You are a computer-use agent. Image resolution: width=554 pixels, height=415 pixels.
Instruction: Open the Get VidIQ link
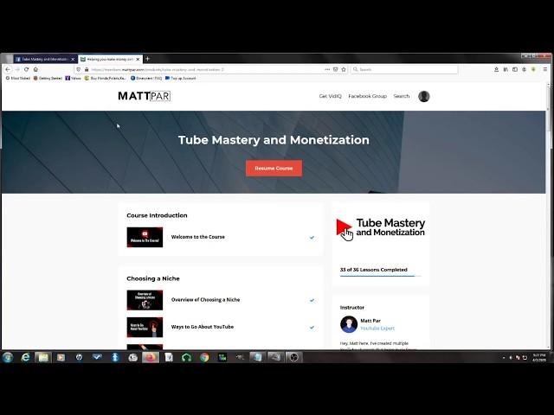331,96
